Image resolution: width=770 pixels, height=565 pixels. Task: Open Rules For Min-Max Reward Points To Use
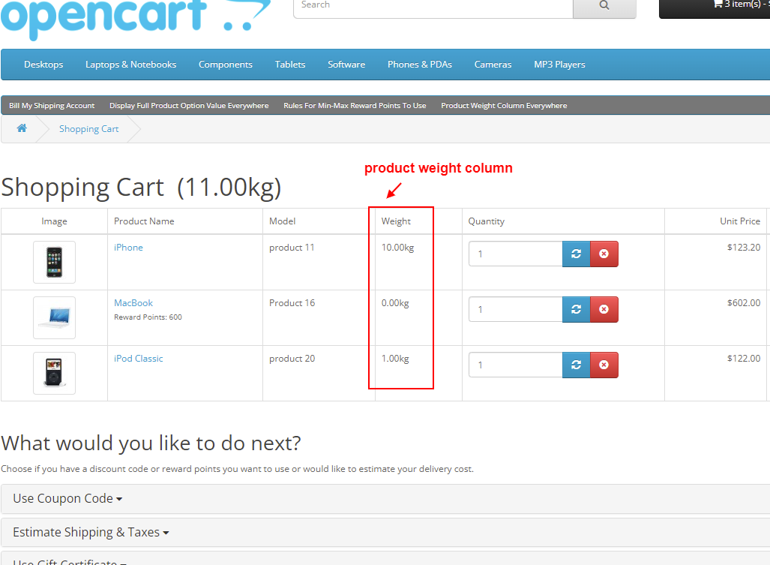355,106
